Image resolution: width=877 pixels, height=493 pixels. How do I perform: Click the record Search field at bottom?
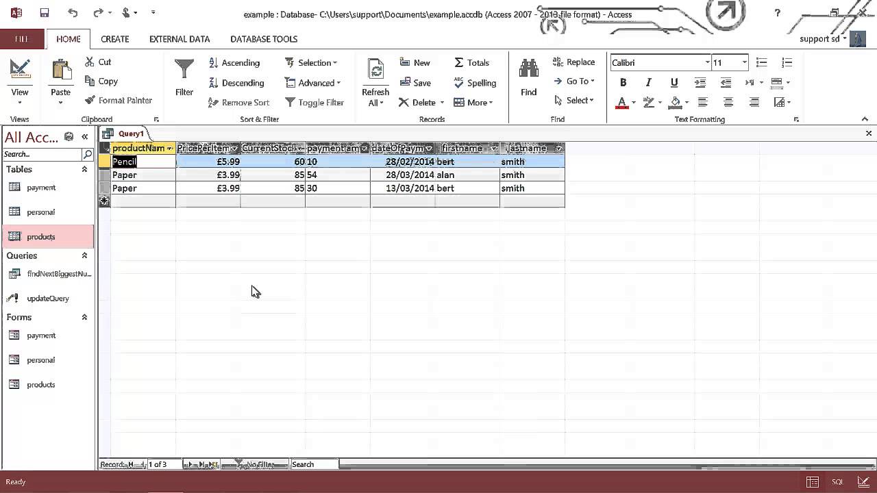pos(314,464)
